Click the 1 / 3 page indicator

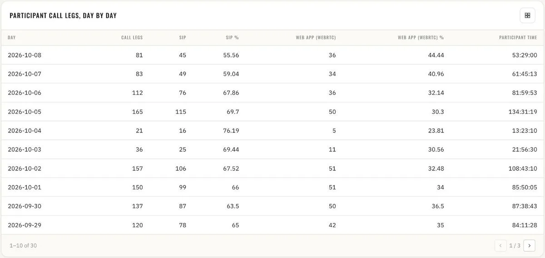tap(515, 246)
